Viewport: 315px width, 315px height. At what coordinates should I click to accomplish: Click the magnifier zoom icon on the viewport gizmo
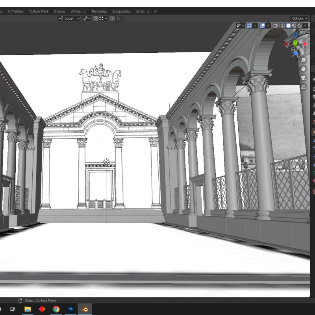tap(303, 60)
